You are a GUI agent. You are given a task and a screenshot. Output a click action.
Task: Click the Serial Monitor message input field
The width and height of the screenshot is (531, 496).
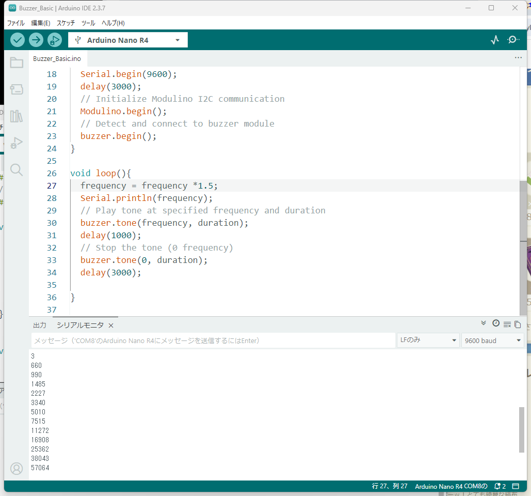coord(213,340)
